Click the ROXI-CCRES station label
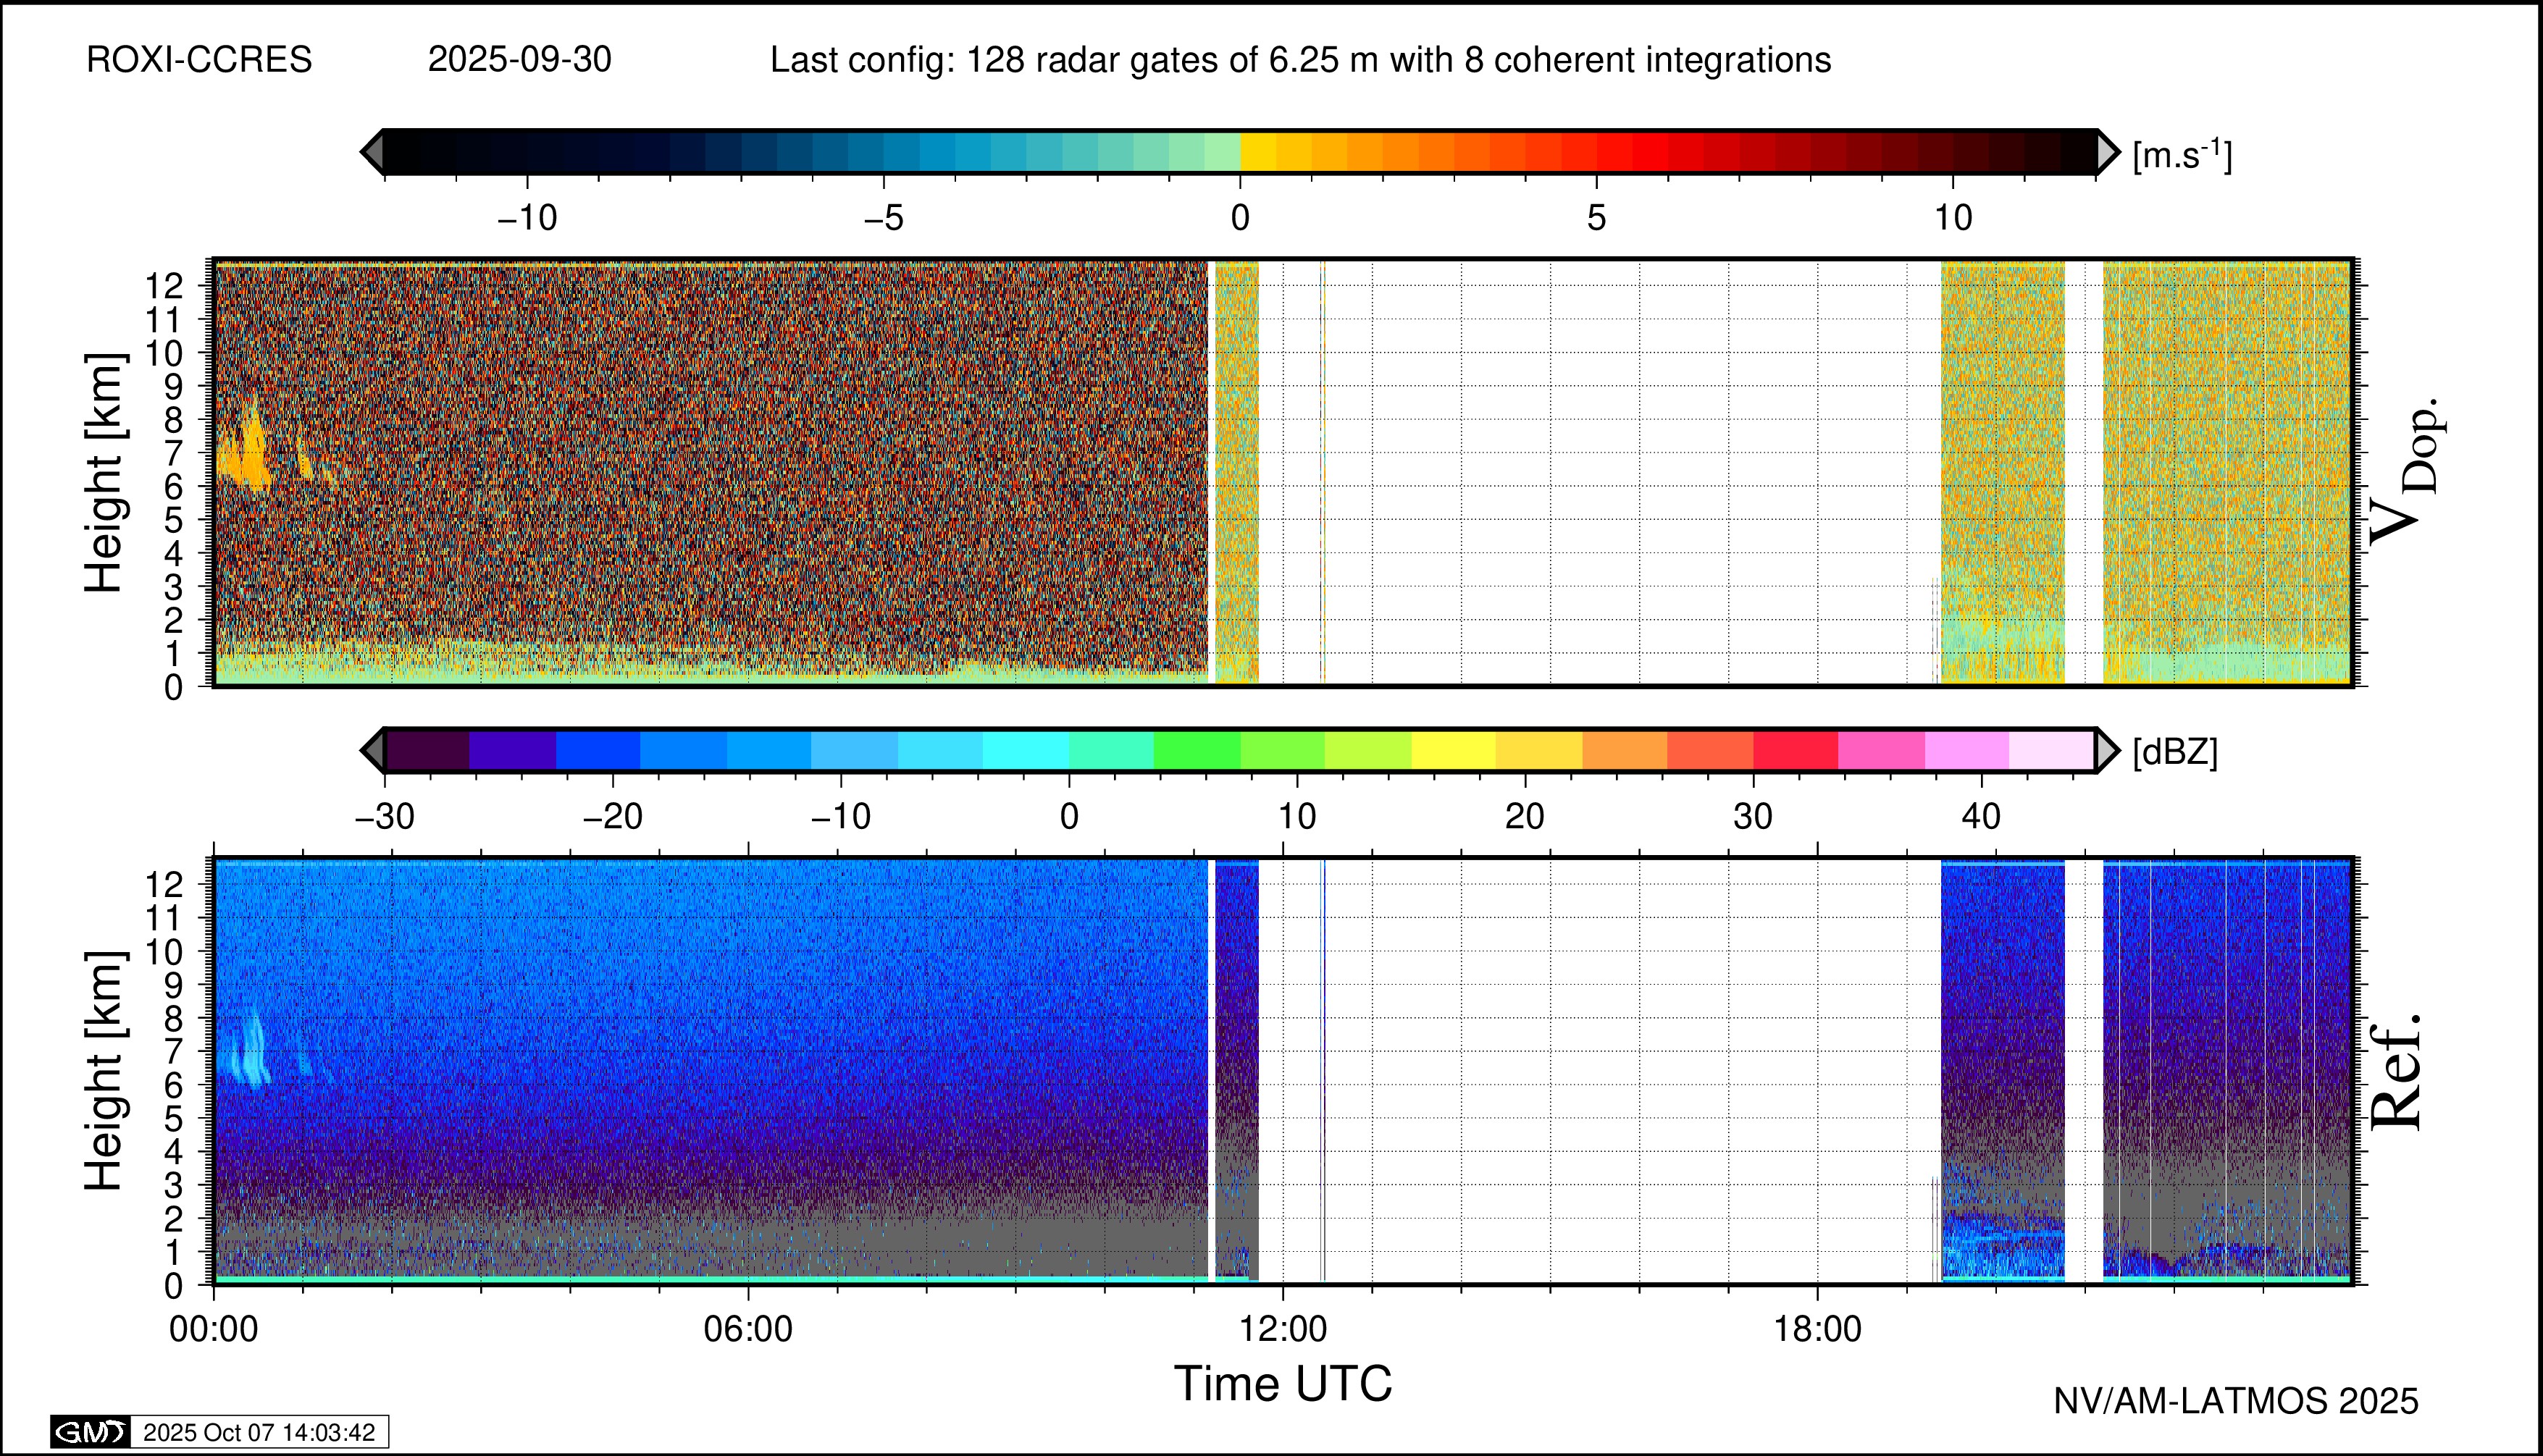This screenshot has width=2543, height=1456. (199, 60)
